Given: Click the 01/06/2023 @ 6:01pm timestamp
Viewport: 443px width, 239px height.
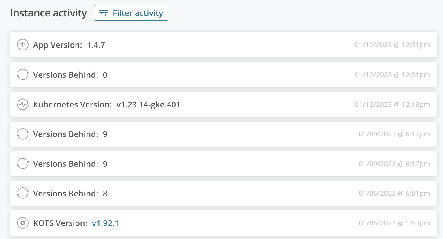Looking at the screenshot, I should pos(394,193).
